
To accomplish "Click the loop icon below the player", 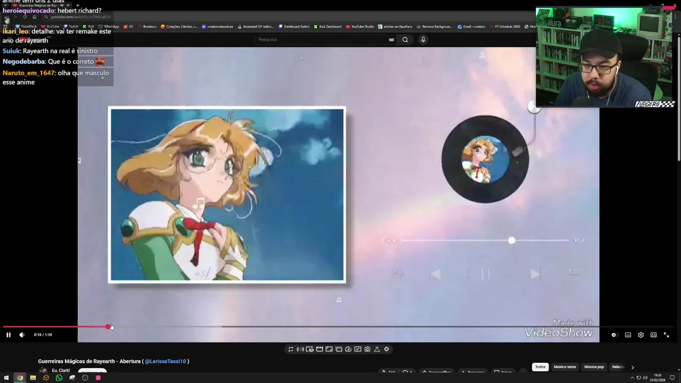I will pyautogui.click(x=290, y=349).
